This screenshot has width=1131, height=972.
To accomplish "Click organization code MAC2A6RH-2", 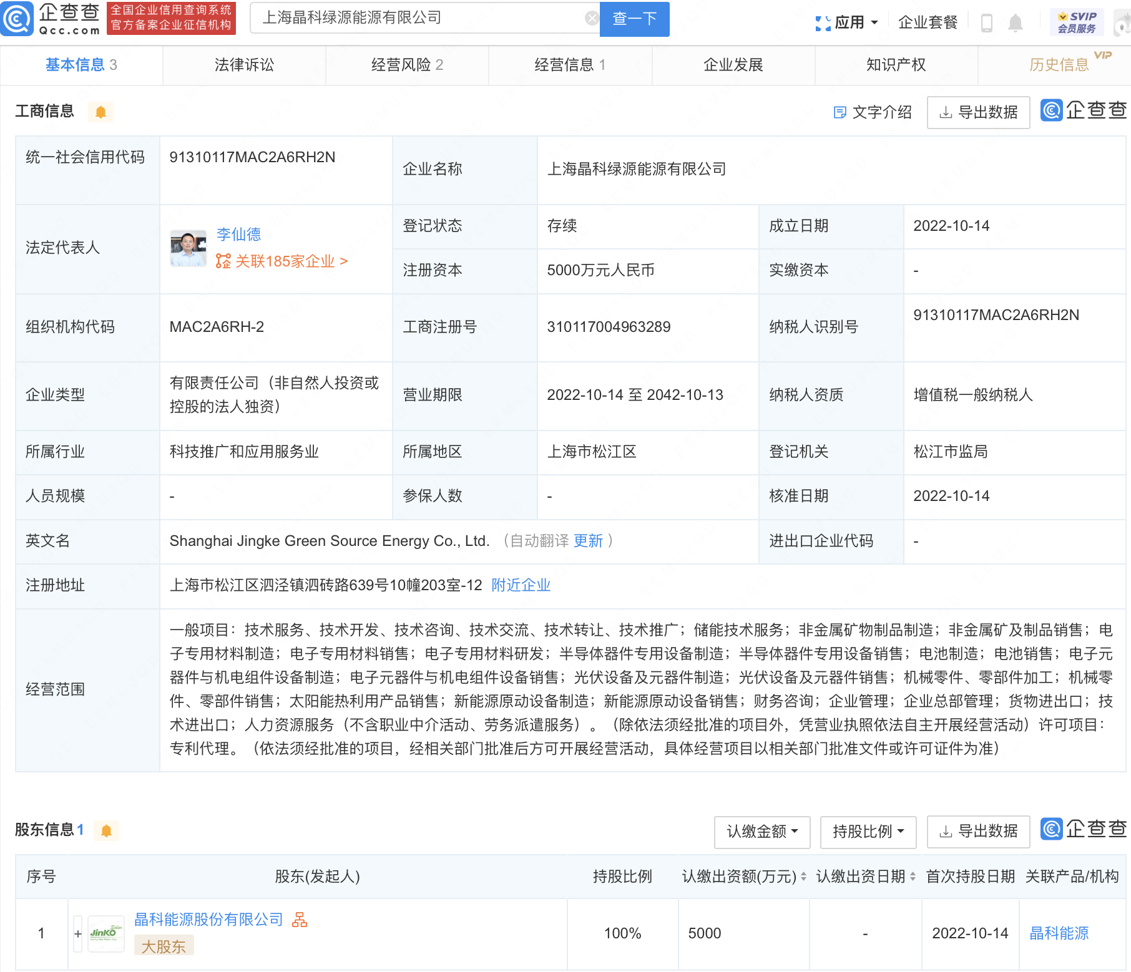I will 217,327.
